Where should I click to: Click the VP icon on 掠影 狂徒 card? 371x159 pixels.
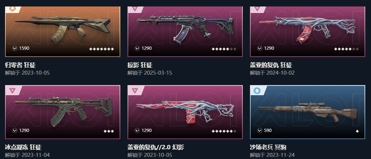[137, 48]
